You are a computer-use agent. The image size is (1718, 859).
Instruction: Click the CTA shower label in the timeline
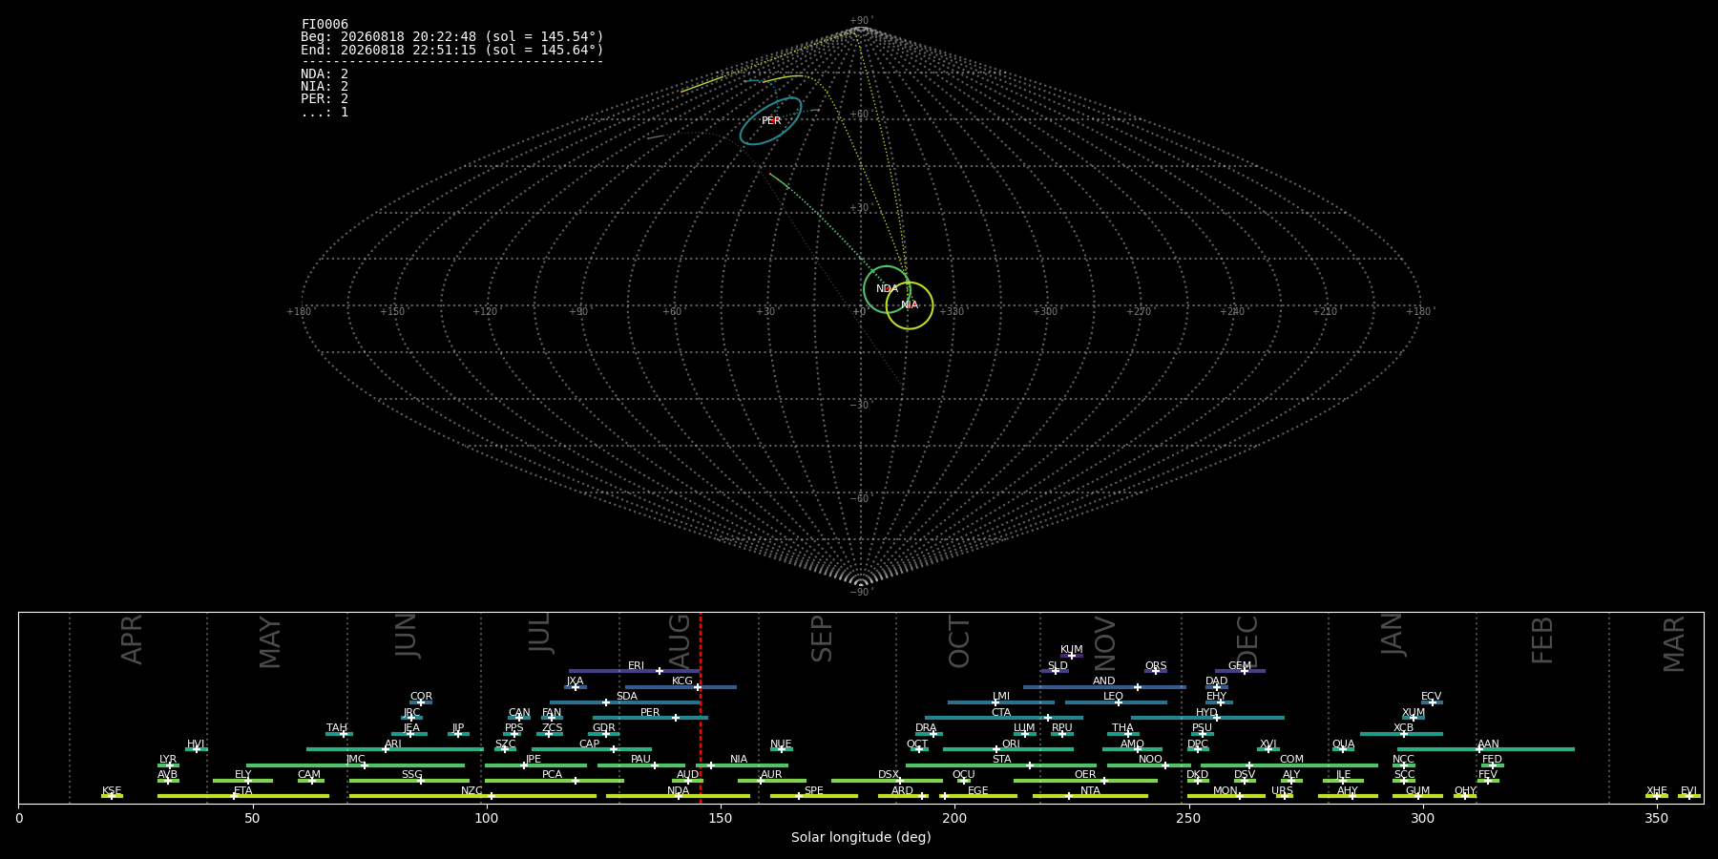[1001, 713]
